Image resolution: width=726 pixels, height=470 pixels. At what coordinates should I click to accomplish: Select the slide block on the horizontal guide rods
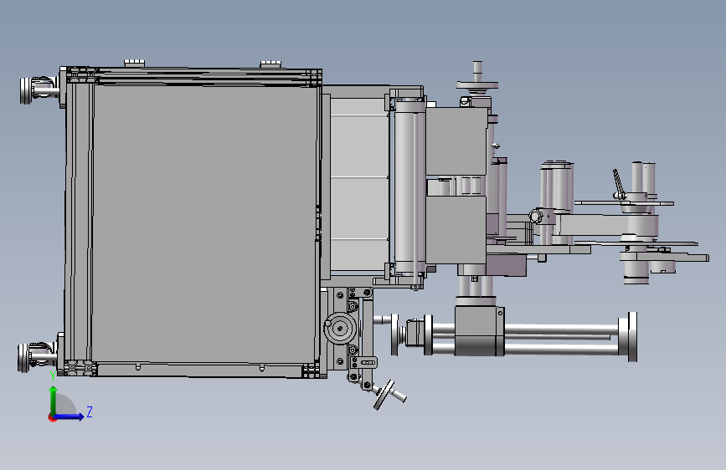479,331
